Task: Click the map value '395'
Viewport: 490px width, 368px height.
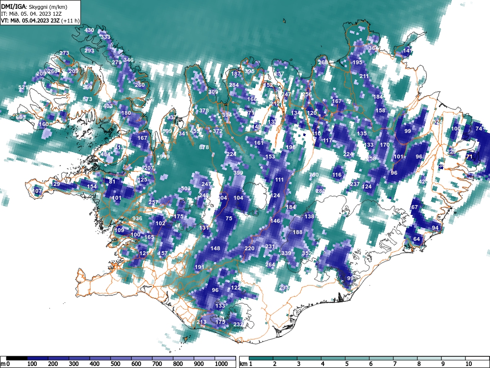Action: click(249, 71)
